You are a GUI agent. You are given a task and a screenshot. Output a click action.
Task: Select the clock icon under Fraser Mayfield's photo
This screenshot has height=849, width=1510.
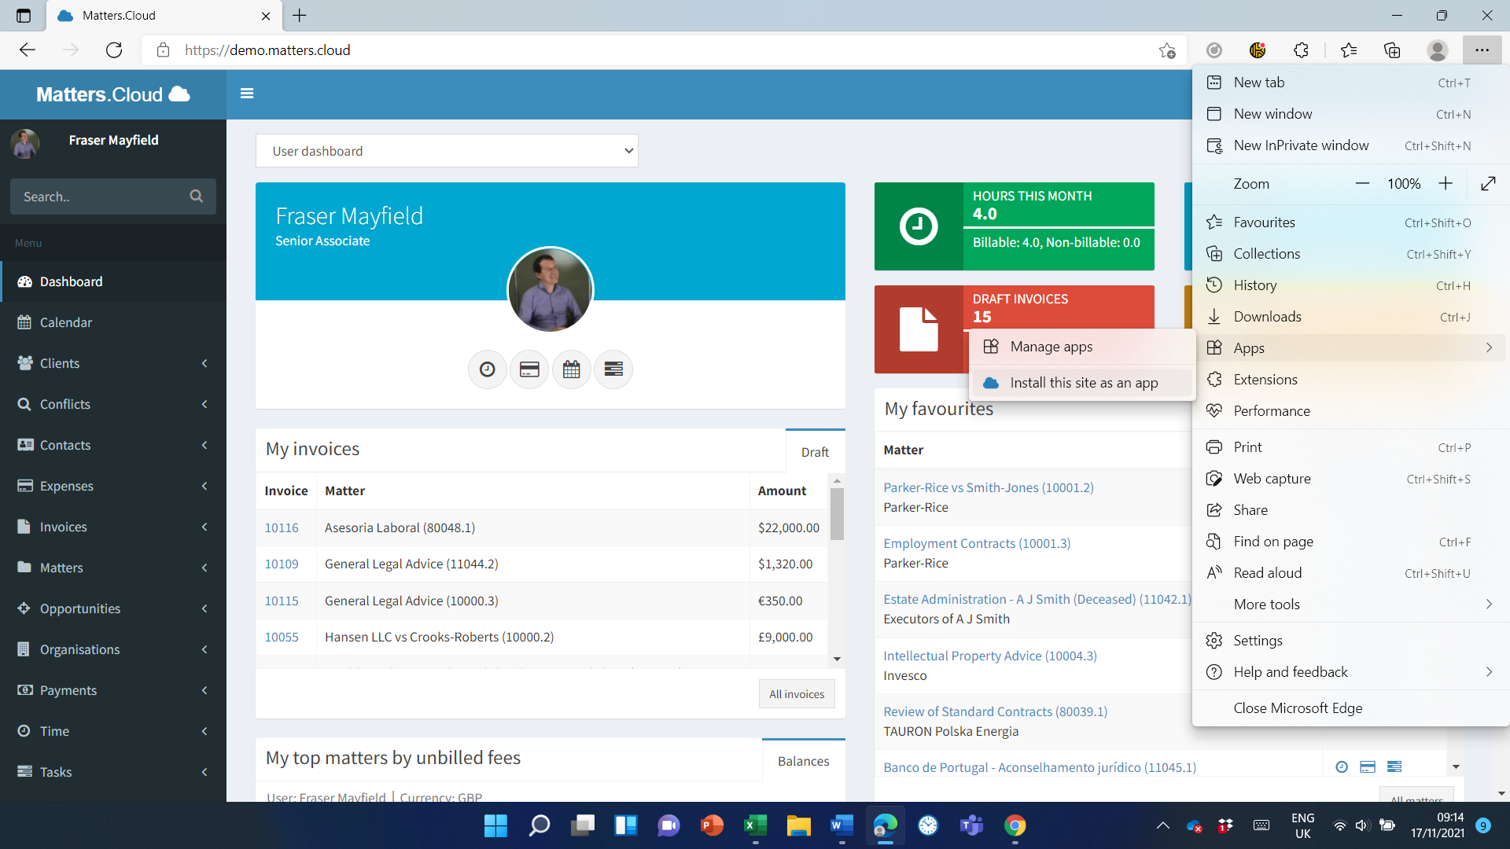[487, 369]
